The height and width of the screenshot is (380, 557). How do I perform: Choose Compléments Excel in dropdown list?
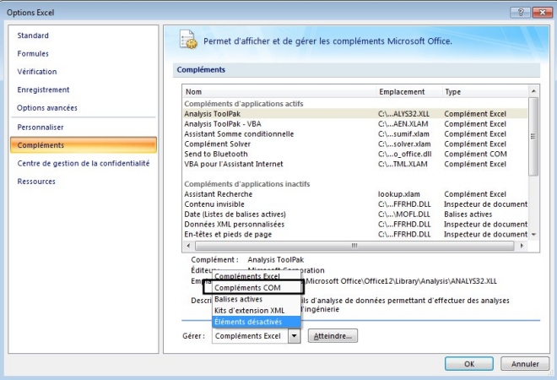257,277
